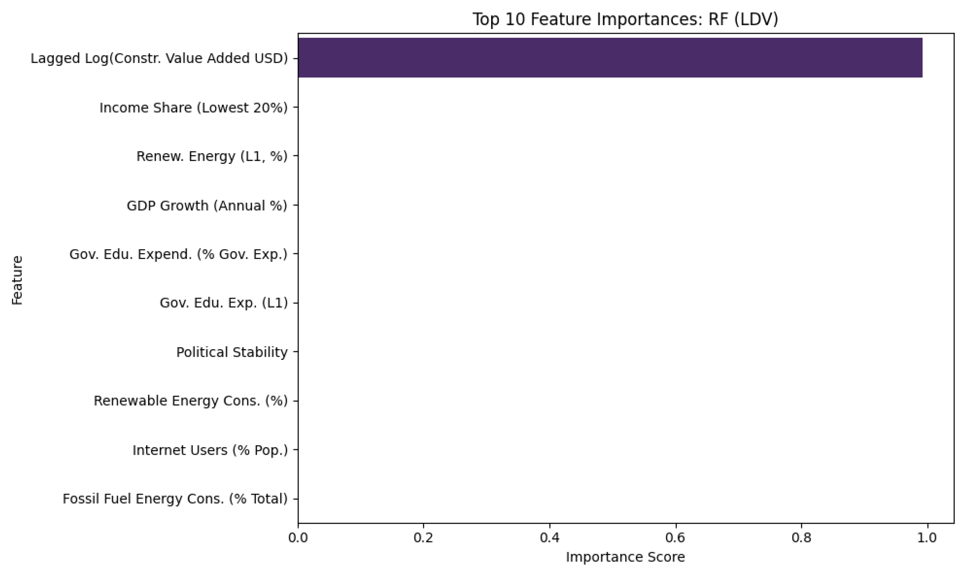Click the 0.0 tick on the x-axis
Screen dimensions: 967x574
point(298,538)
